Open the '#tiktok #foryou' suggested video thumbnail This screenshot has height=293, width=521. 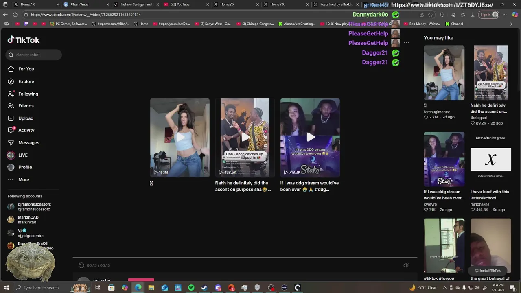[444, 246]
